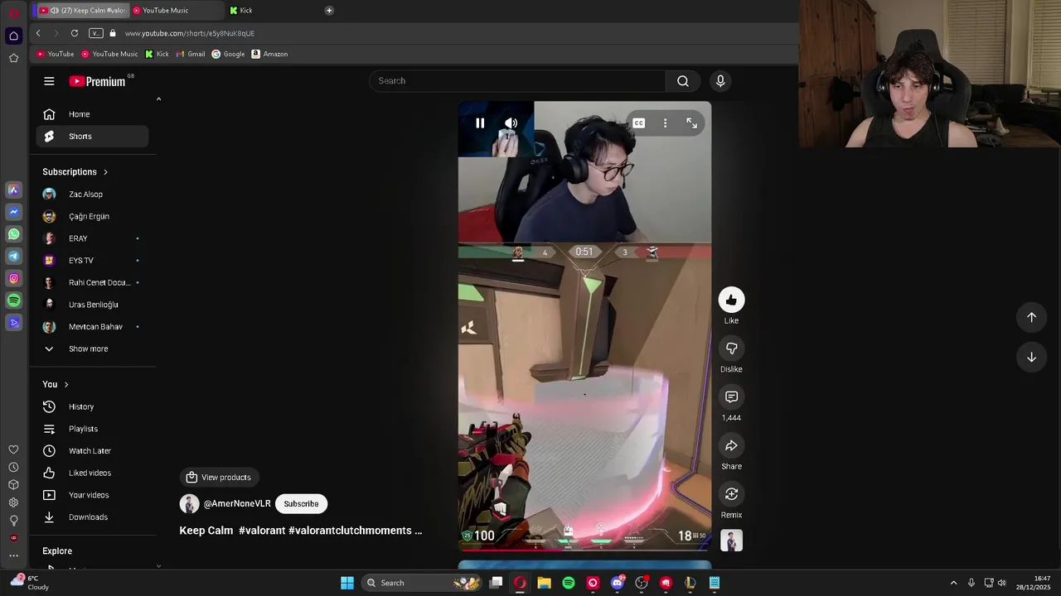1061x596 pixels.
Task: Focus the YouTube search field
Action: click(x=518, y=81)
